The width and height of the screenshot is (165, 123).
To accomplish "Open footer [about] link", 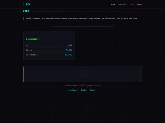I will point(93,90).
